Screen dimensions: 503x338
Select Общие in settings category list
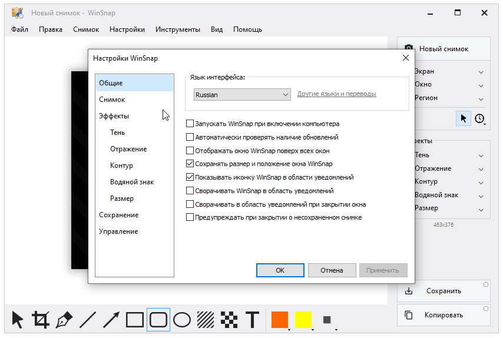pos(134,83)
